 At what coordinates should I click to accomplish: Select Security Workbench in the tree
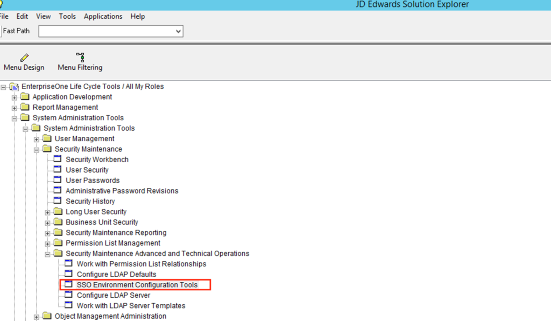pyautogui.click(x=97, y=159)
